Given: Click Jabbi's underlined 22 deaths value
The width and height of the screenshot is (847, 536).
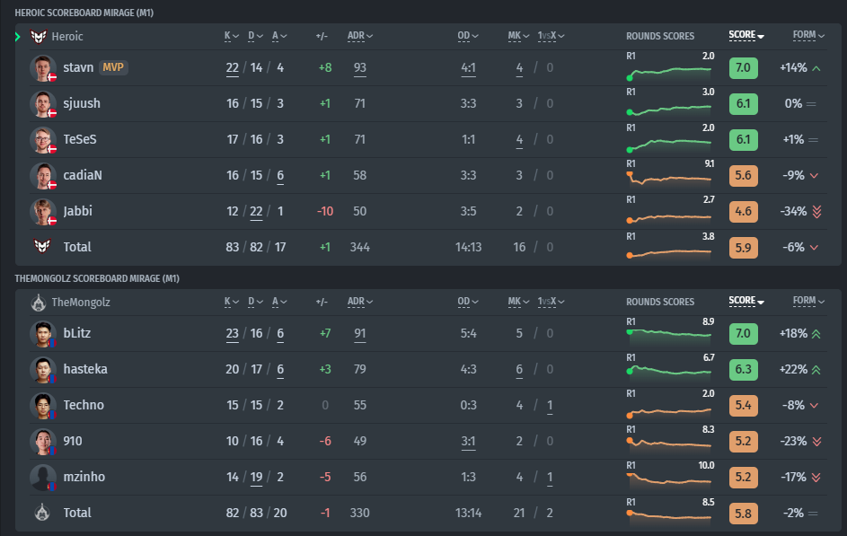Looking at the screenshot, I should (x=256, y=212).
